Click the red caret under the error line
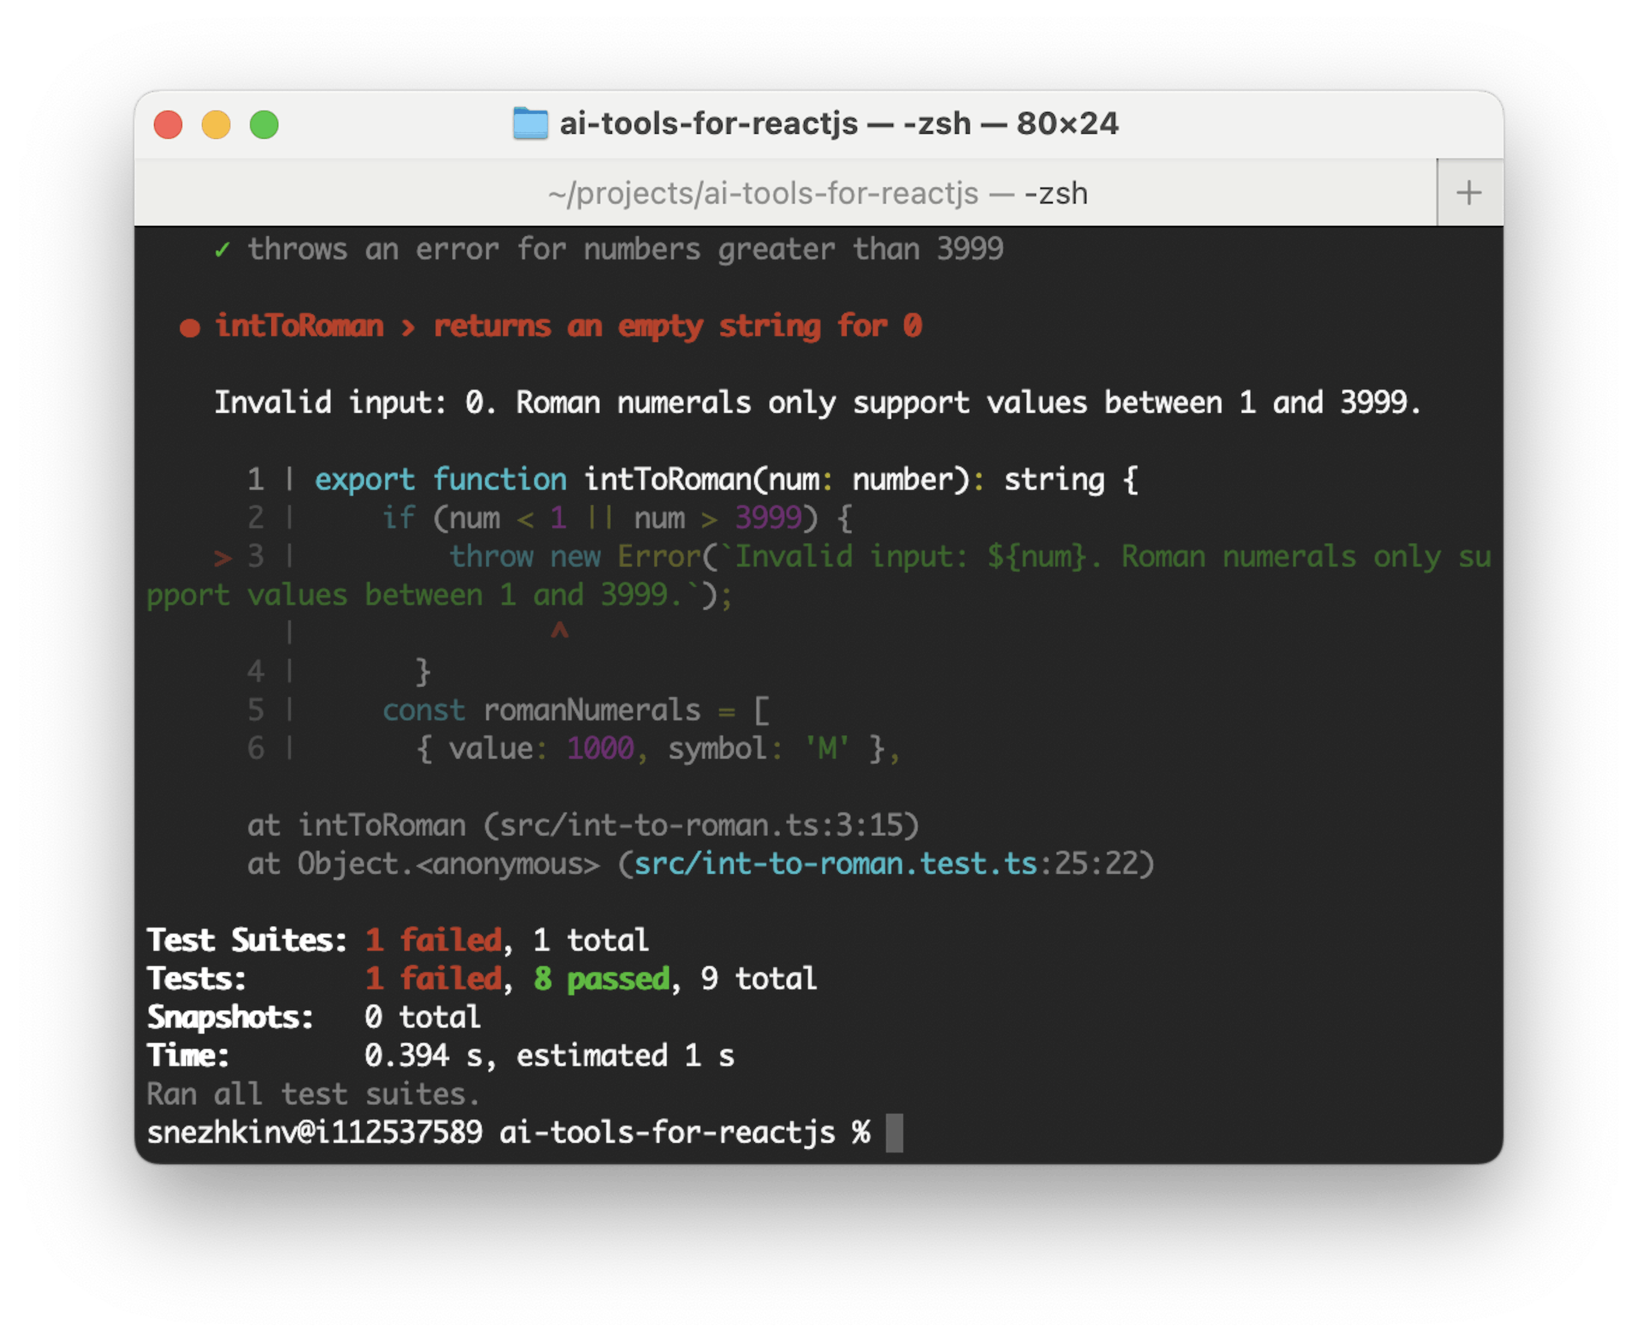 tap(559, 631)
